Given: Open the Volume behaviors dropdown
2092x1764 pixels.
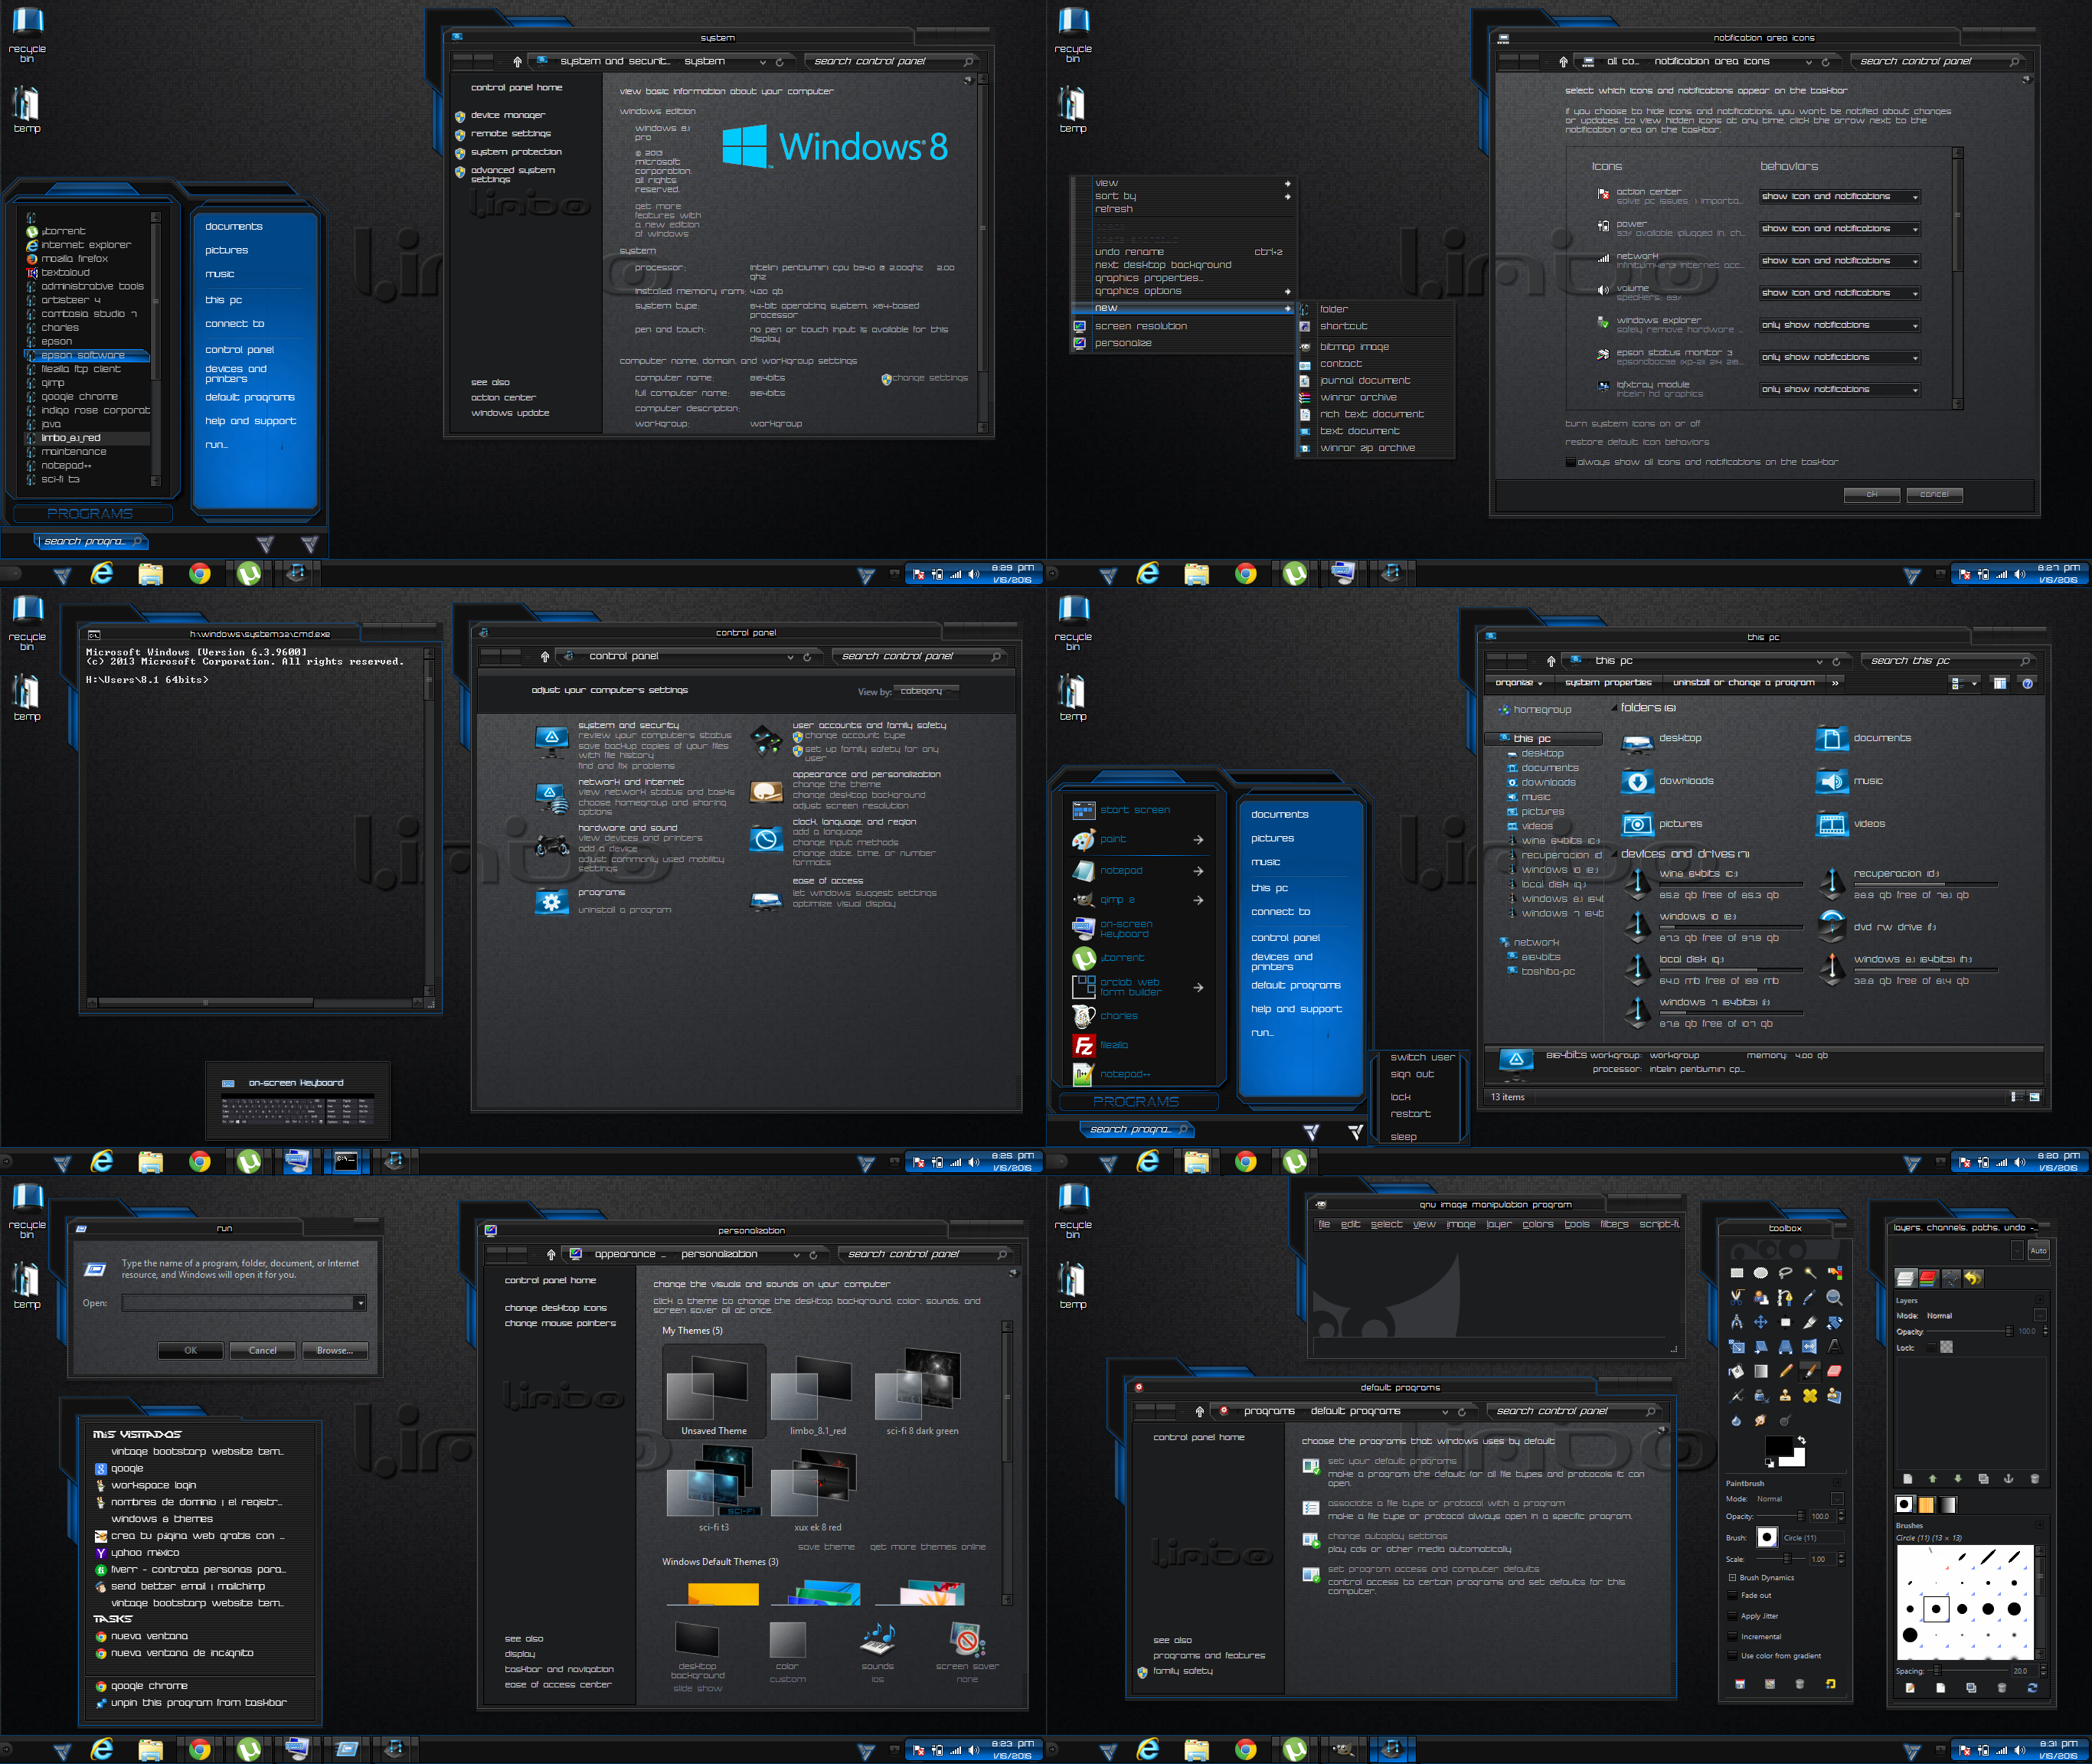Looking at the screenshot, I should point(1840,293).
